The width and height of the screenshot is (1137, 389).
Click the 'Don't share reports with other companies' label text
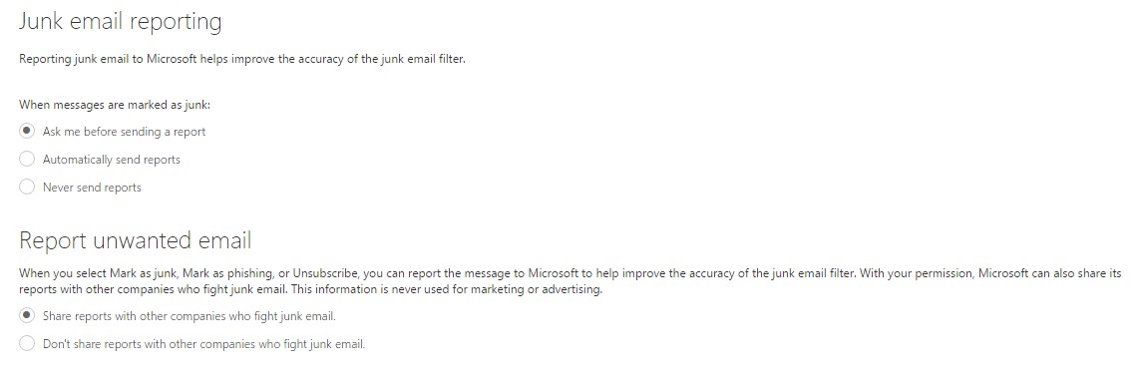point(203,344)
